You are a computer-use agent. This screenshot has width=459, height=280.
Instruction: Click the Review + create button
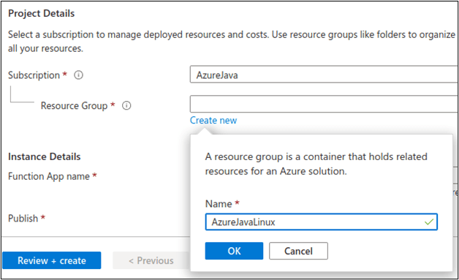click(x=52, y=260)
